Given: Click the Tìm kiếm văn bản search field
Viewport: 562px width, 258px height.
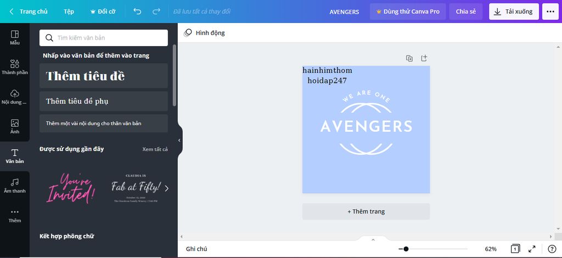Looking at the screenshot, I should [x=104, y=38].
